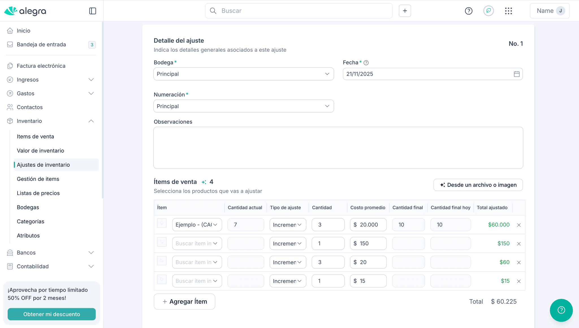
Task: Delete the $15 item row
Action: [x=519, y=281]
